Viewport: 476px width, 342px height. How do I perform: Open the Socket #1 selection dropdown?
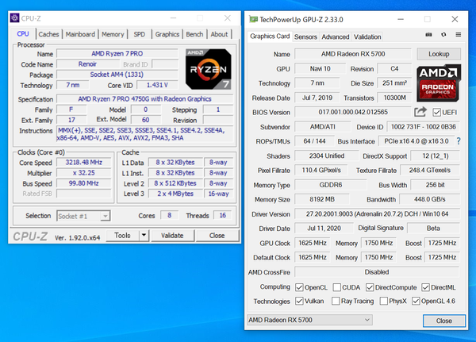click(83, 216)
